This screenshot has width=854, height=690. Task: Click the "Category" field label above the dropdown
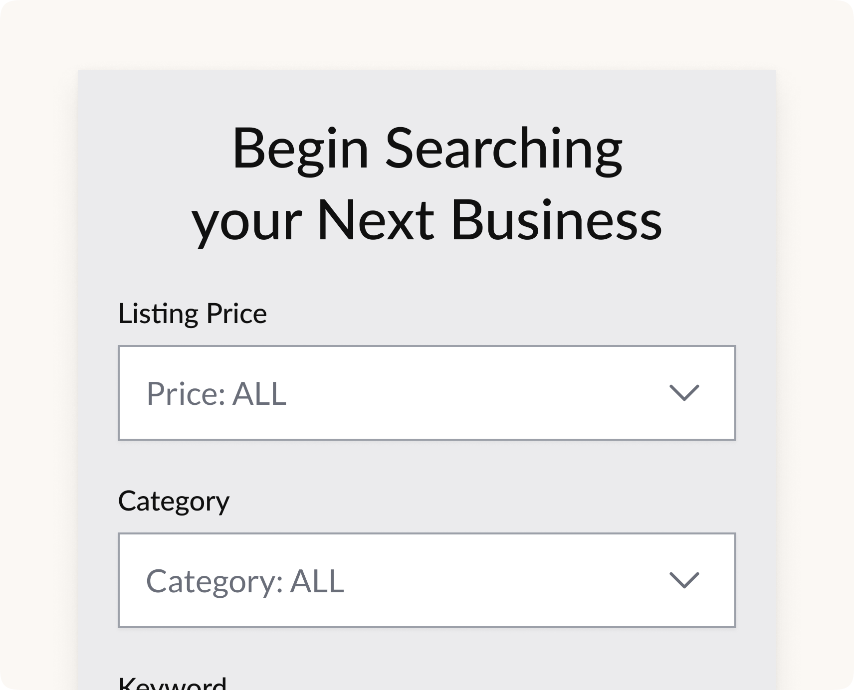click(174, 501)
